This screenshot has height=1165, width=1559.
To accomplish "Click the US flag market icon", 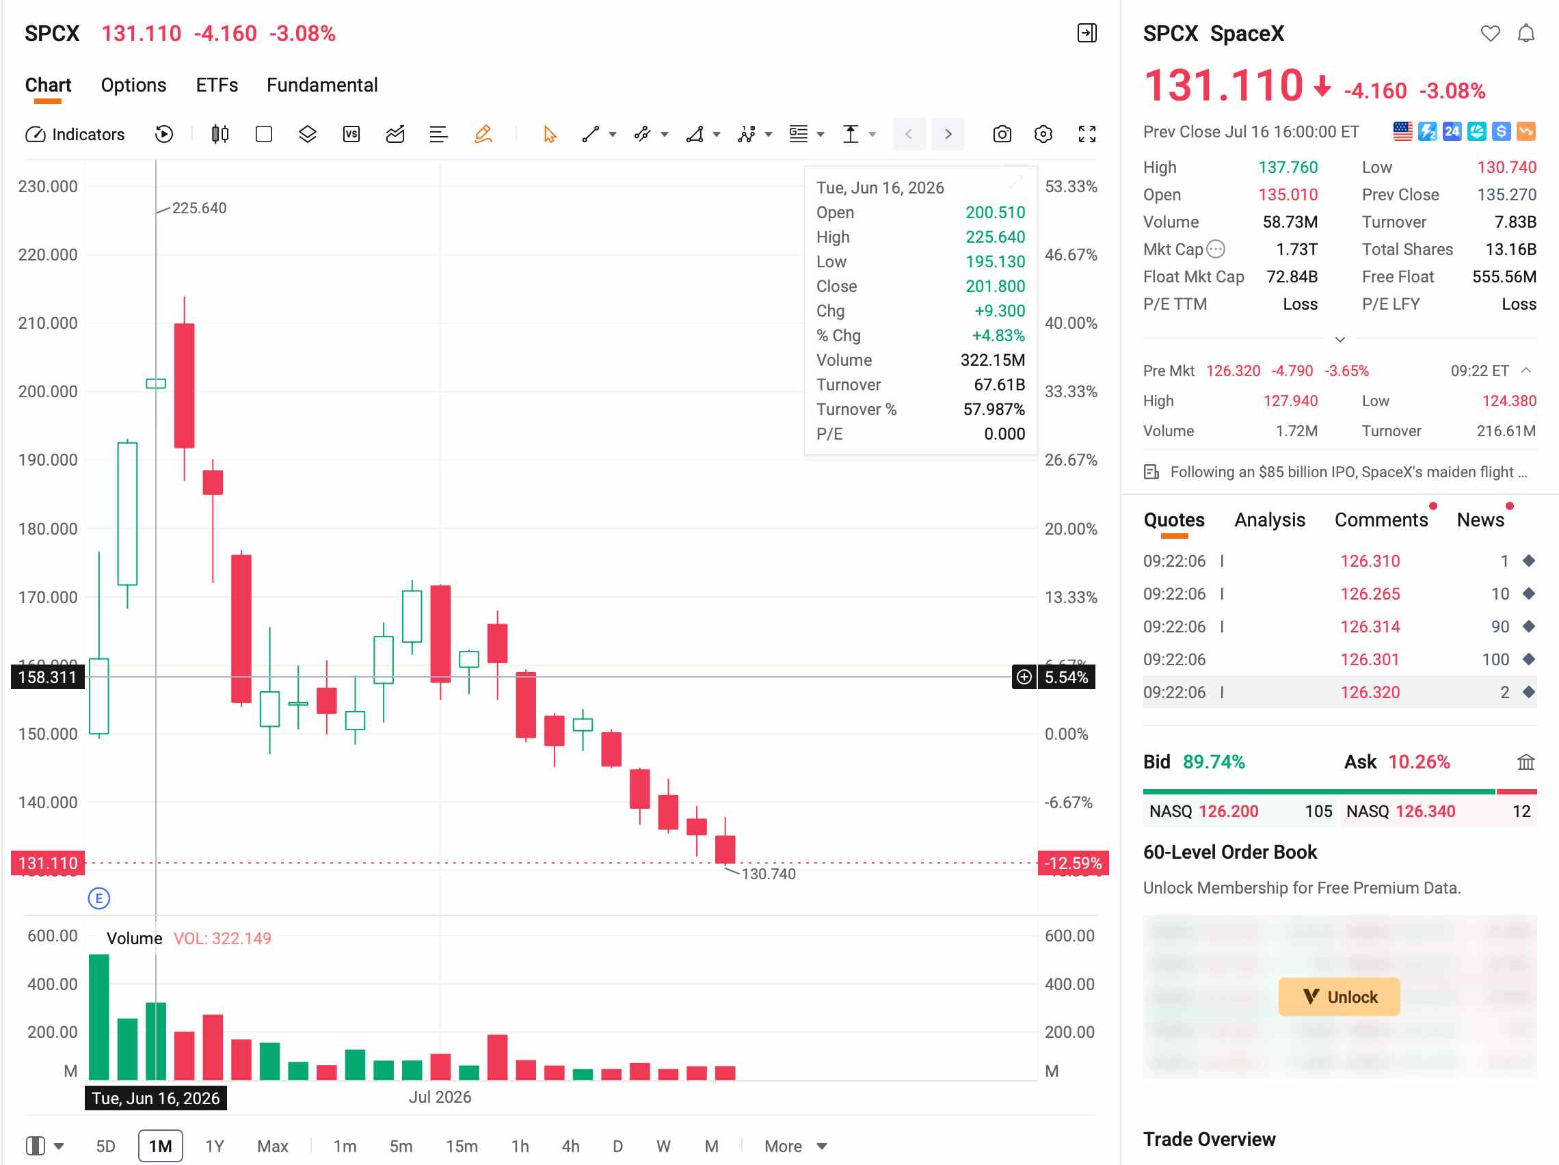I will 1402,132.
